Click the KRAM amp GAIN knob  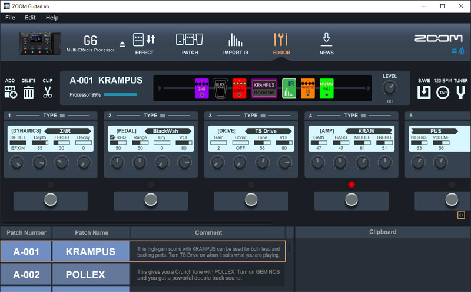click(318, 162)
